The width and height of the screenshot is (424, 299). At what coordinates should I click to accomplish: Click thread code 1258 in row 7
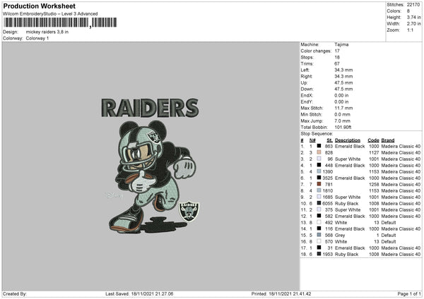[x=374, y=184]
